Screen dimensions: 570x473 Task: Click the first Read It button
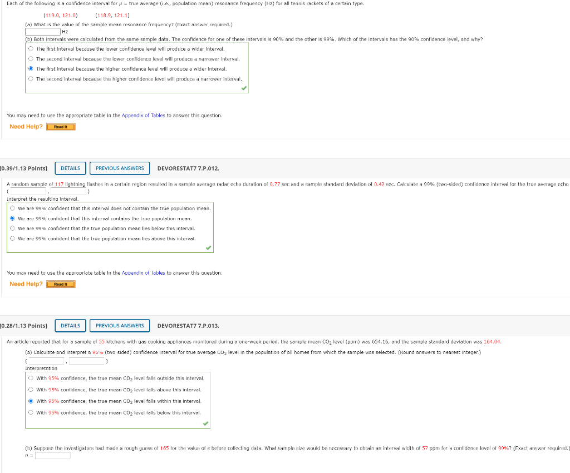pyautogui.click(x=61, y=127)
